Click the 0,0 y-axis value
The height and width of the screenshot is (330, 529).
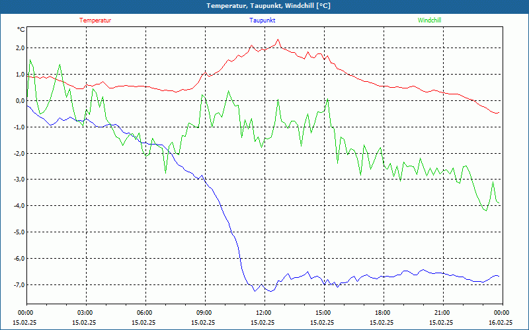20,101
